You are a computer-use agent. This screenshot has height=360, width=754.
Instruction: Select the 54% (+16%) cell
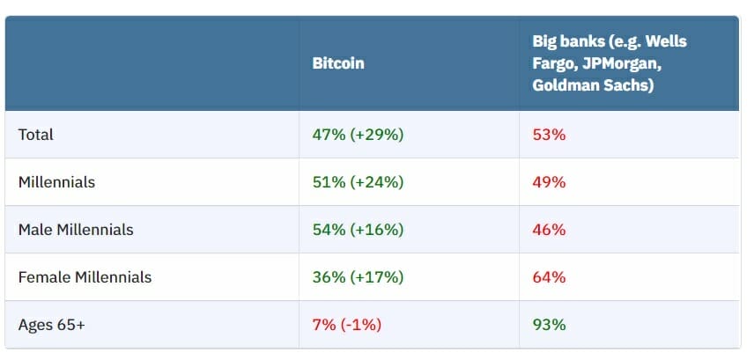[x=358, y=230]
